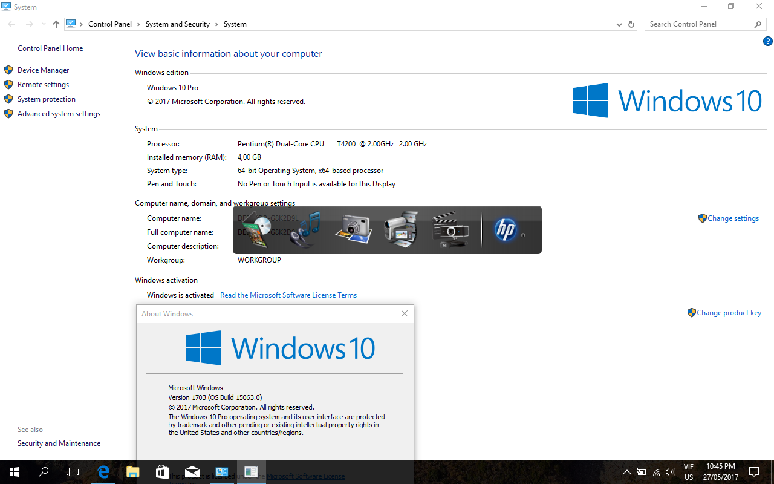Viewport: 774px width, 484px height.
Task: Open the photo camera icon in HP launcher
Action: (x=353, y=229)
